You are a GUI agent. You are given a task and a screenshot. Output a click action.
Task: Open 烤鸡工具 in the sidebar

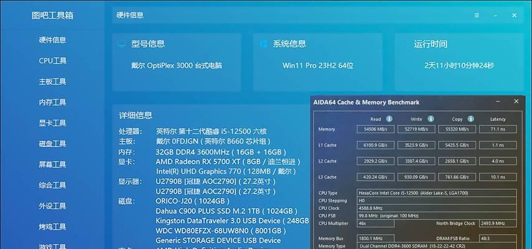[x=52, y=227]
